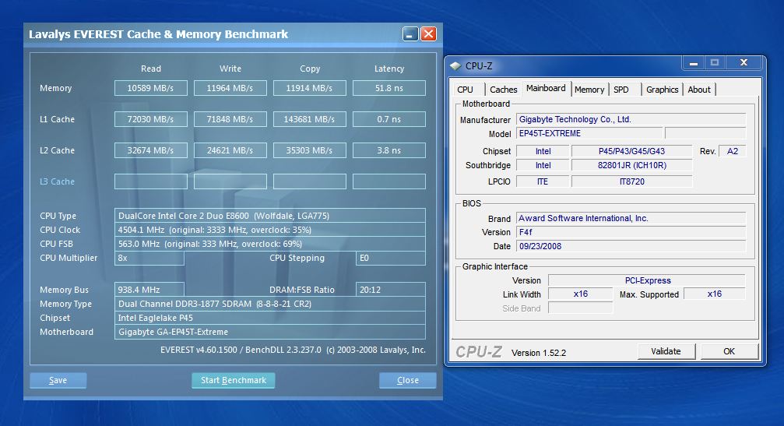Click OK in the CPU-Z window

click(729, 351)
